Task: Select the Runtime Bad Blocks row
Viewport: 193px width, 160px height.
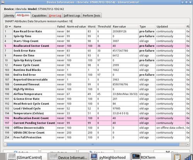Action: 96,70
